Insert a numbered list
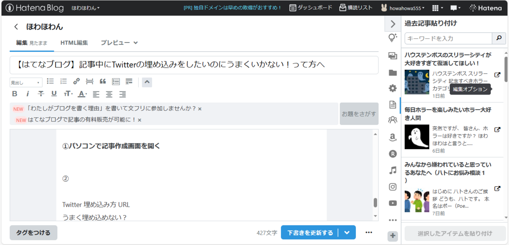 coord(64,81)
